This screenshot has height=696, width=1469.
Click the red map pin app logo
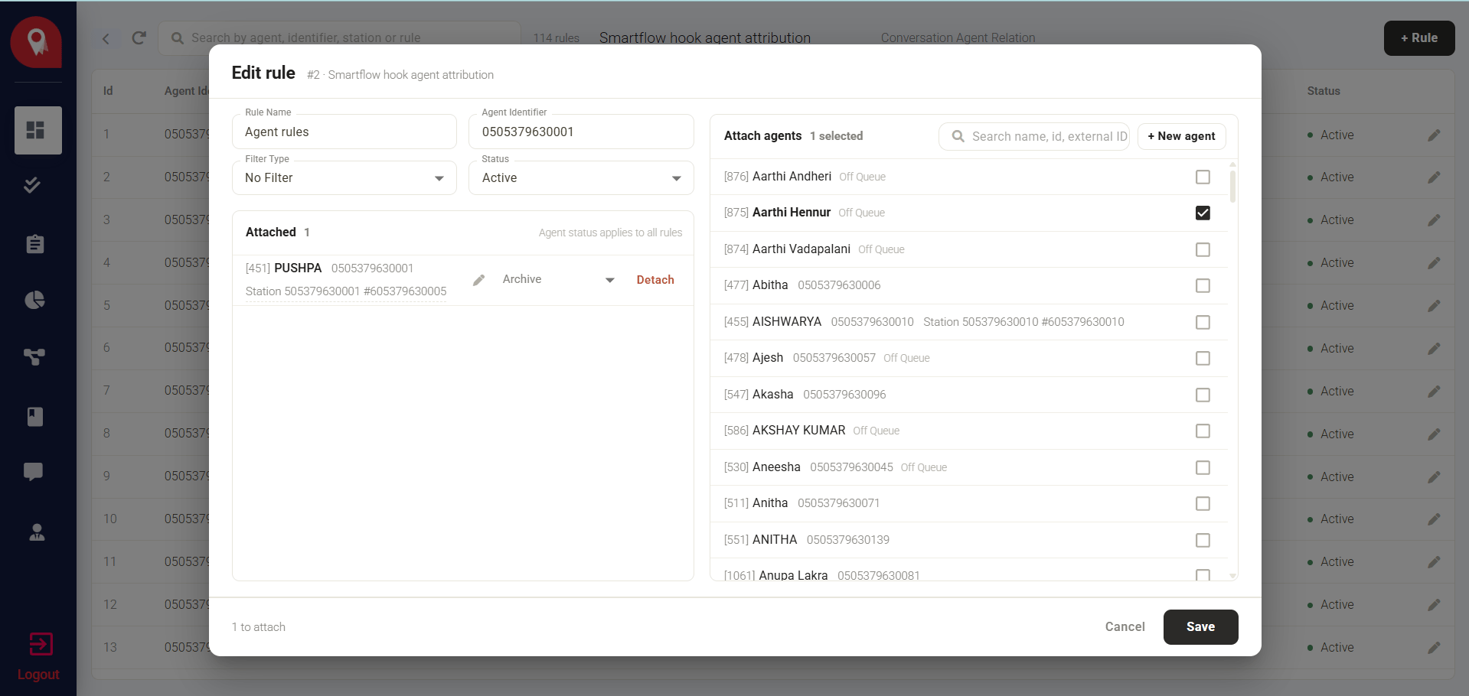tap(36, 42)
